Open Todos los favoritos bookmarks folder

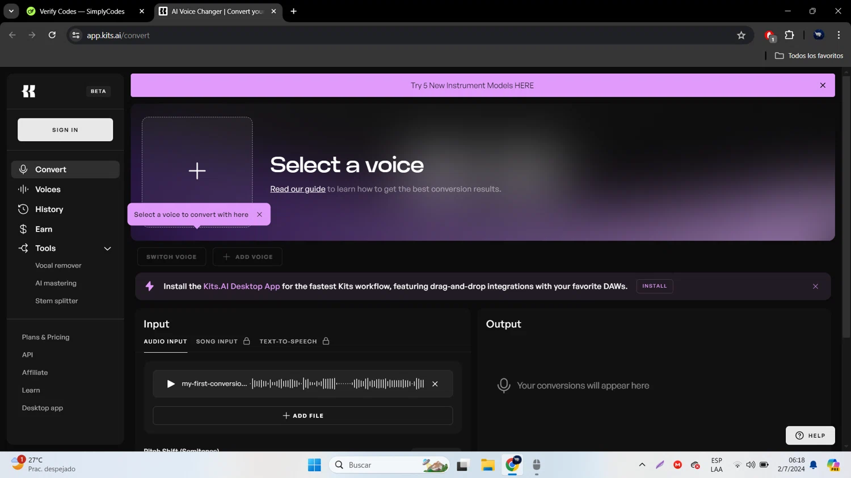click(x=809, y=56)
